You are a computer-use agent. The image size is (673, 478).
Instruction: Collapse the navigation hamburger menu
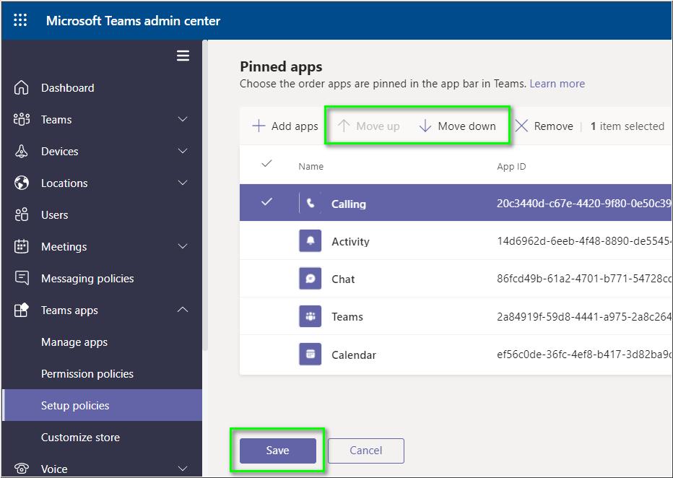[183, 56]
